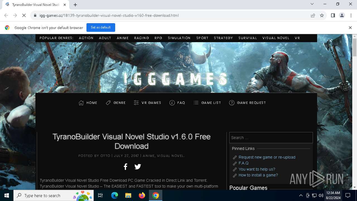357x201 pixels.
Task: Open the ACTION genre
Action: 86,38
